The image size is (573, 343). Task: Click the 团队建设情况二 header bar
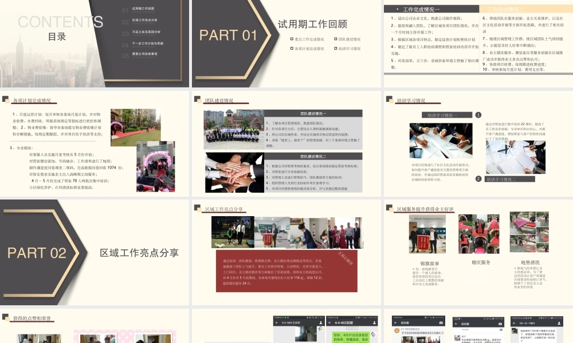pyautogui.click(x=313, y=157)
